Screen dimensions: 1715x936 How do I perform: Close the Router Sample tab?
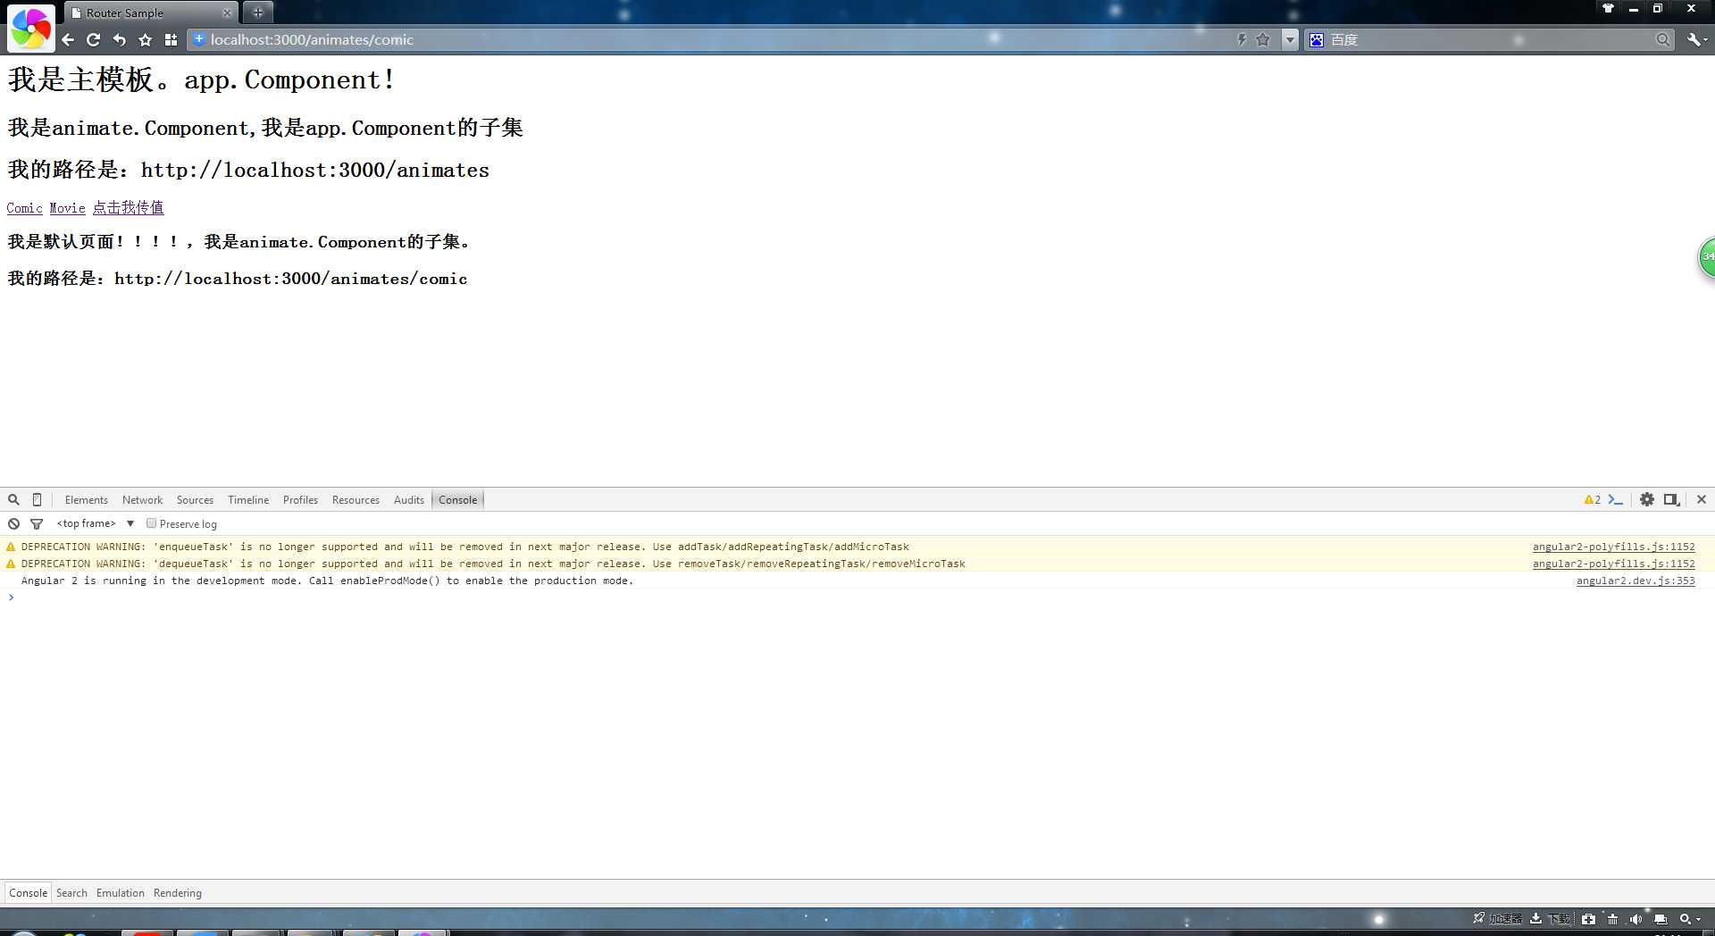coord(227,13)
